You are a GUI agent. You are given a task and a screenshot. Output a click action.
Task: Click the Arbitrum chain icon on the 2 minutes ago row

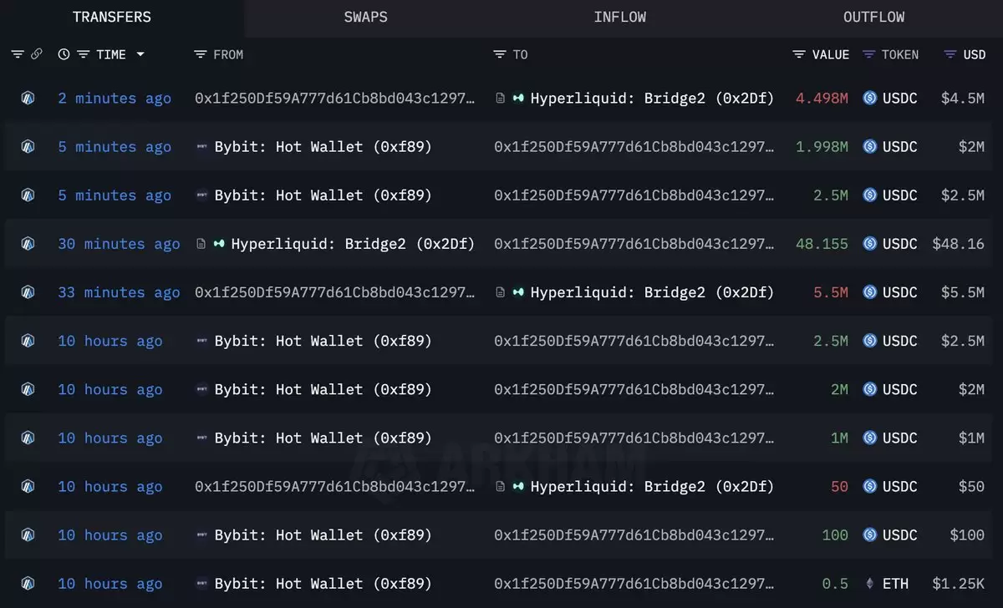click(x=28, y=98)
